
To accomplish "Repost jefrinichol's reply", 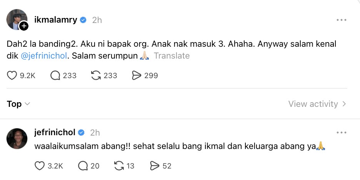I will pos(119,166).
